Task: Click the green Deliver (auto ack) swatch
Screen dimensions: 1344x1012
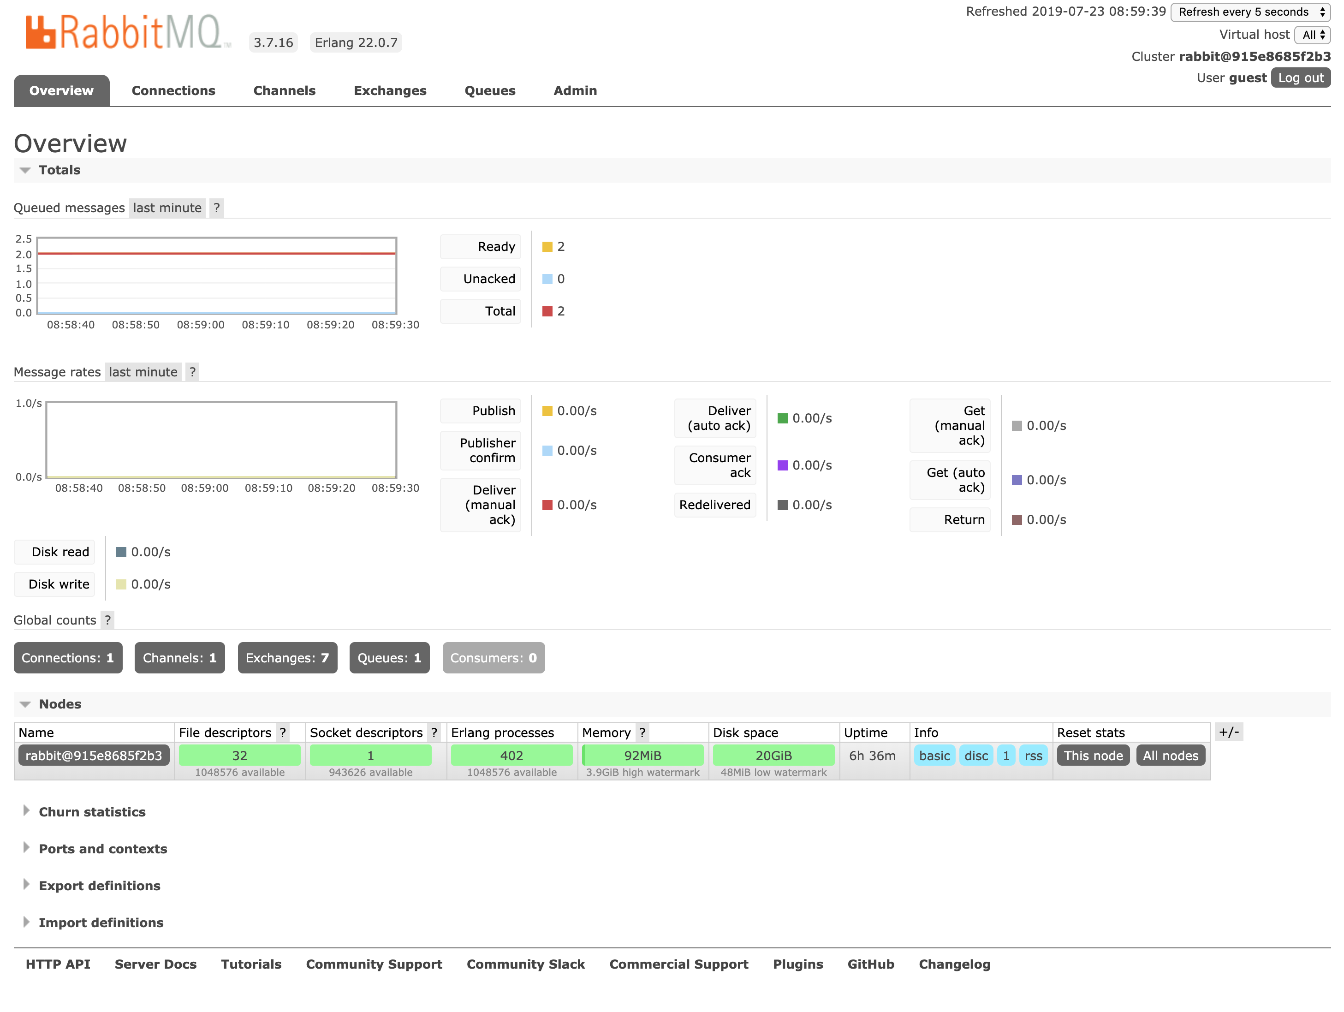Action: (783, 418)
